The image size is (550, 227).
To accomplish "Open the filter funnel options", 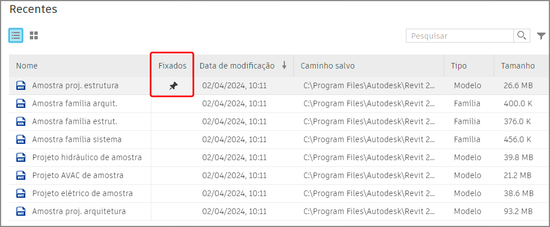I will click(x=541, y=36).
